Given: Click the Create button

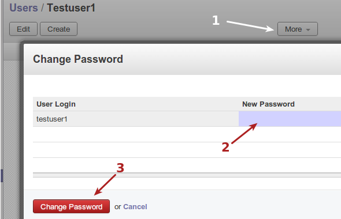Looking at the screenshot, I should 59,29.
